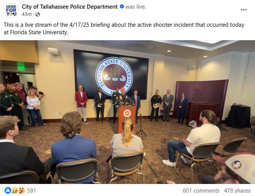Play the live stream briefing video
This screenshot has width=255, height=196.
pos(127,112)
